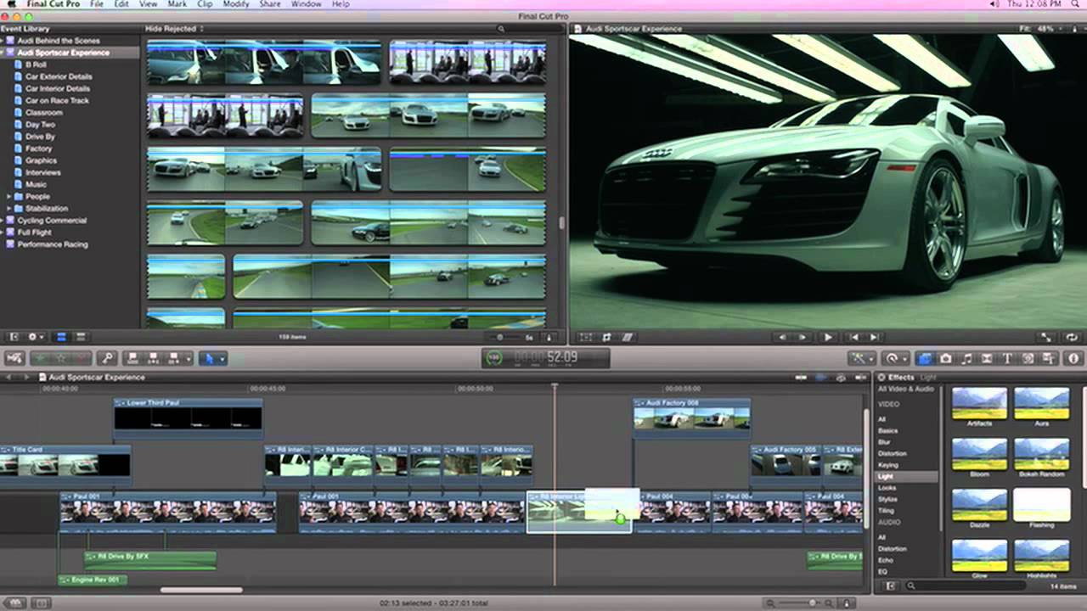The image size is (1087, 611).
Task: Go to the previous edit in viewer
Action: click(x=855, y=337)
